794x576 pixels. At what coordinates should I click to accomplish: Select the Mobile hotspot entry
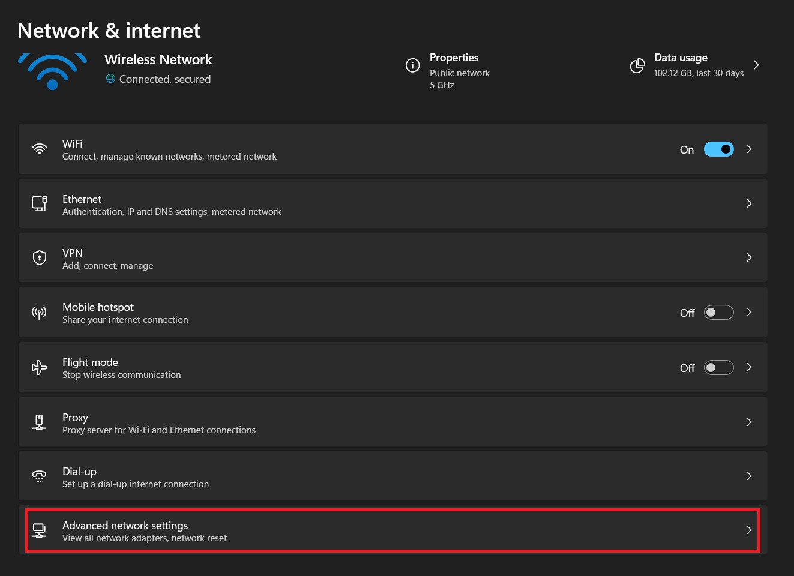coord(393,312)
